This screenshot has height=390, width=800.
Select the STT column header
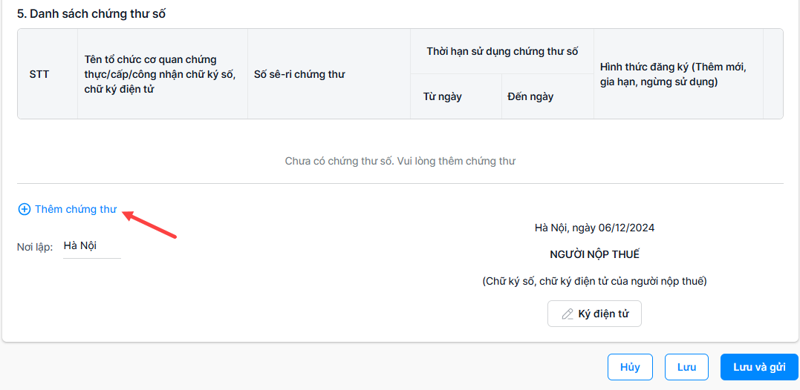click(x=39, y=75)
